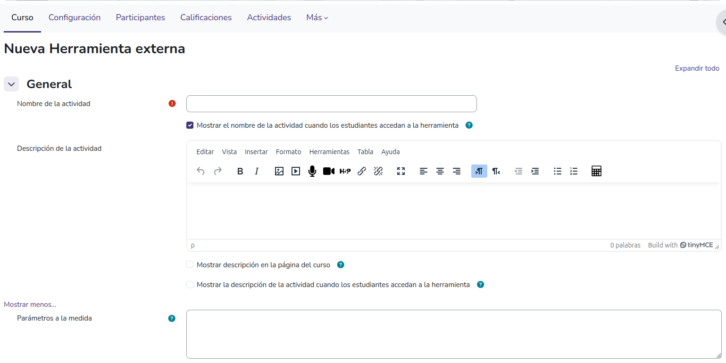Insert a link with the chain icon

tap(362, 171)
